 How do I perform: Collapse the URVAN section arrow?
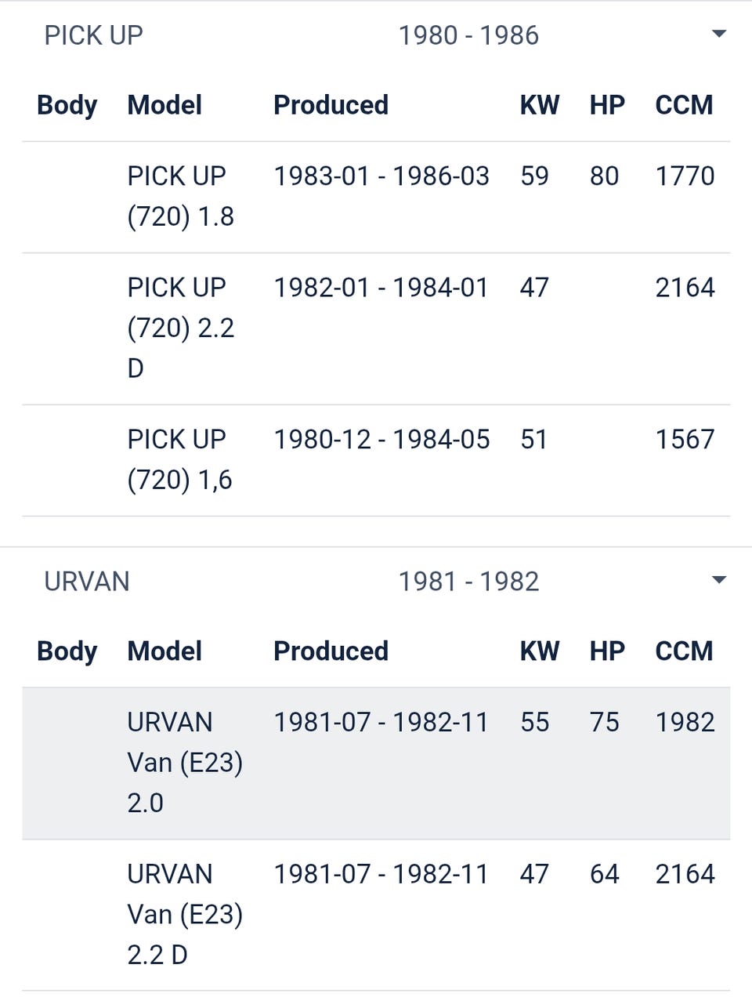[x=718, y=580]
